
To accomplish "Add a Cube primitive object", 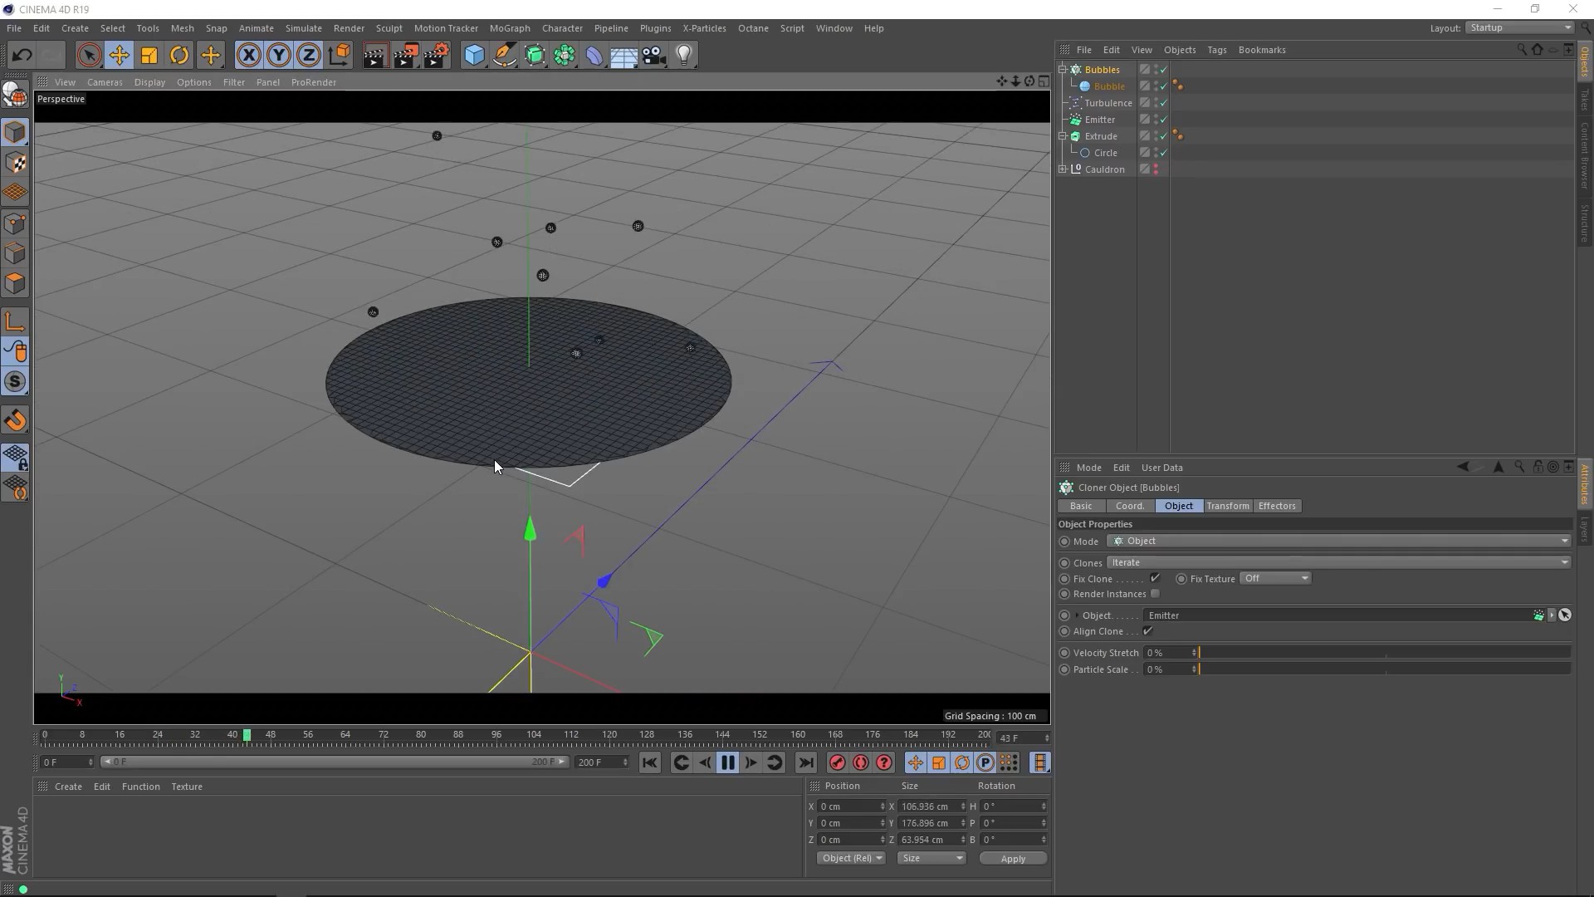I will [474, 56].
